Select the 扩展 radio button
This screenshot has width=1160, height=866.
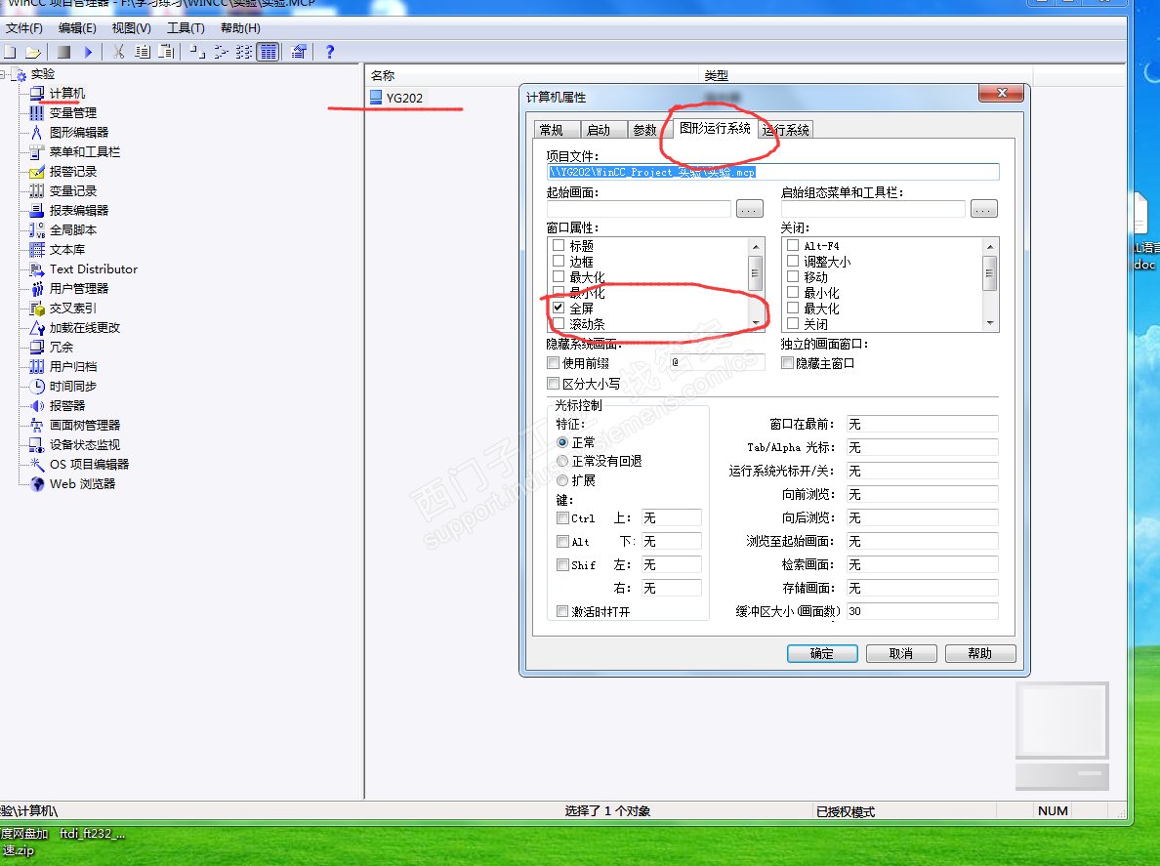click(x=562, y=480)
